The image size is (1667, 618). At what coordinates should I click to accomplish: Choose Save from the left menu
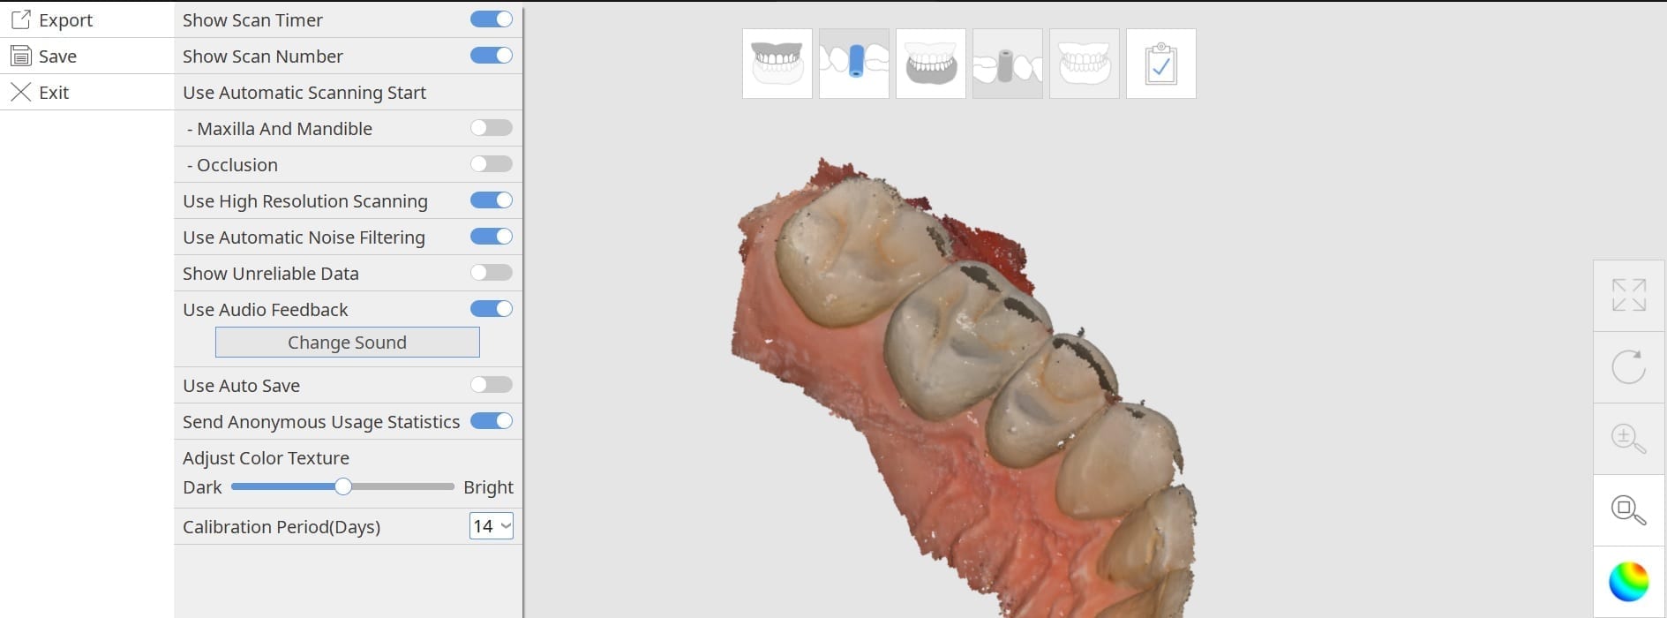[x=57, y=56]
